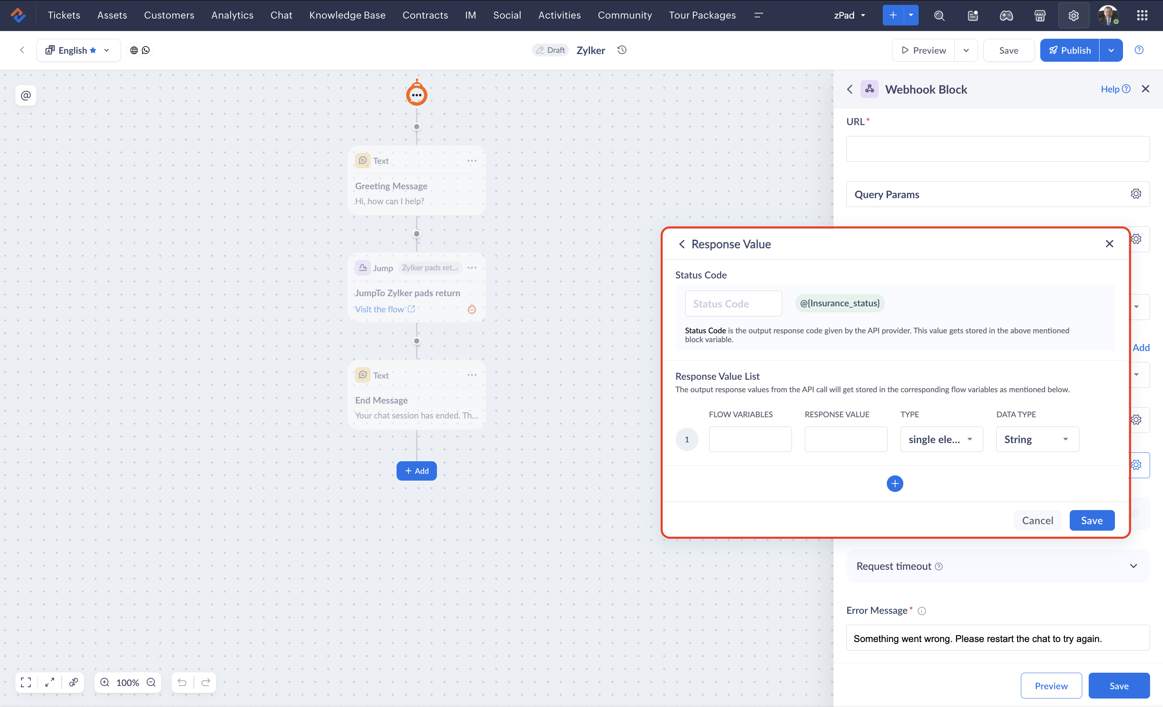This screenshot has width=1163, height=707.
Task: Open the version history clock icon
Action: click(x=622, y=50)
